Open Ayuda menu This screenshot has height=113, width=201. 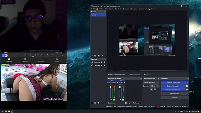[x=151, y=9]
